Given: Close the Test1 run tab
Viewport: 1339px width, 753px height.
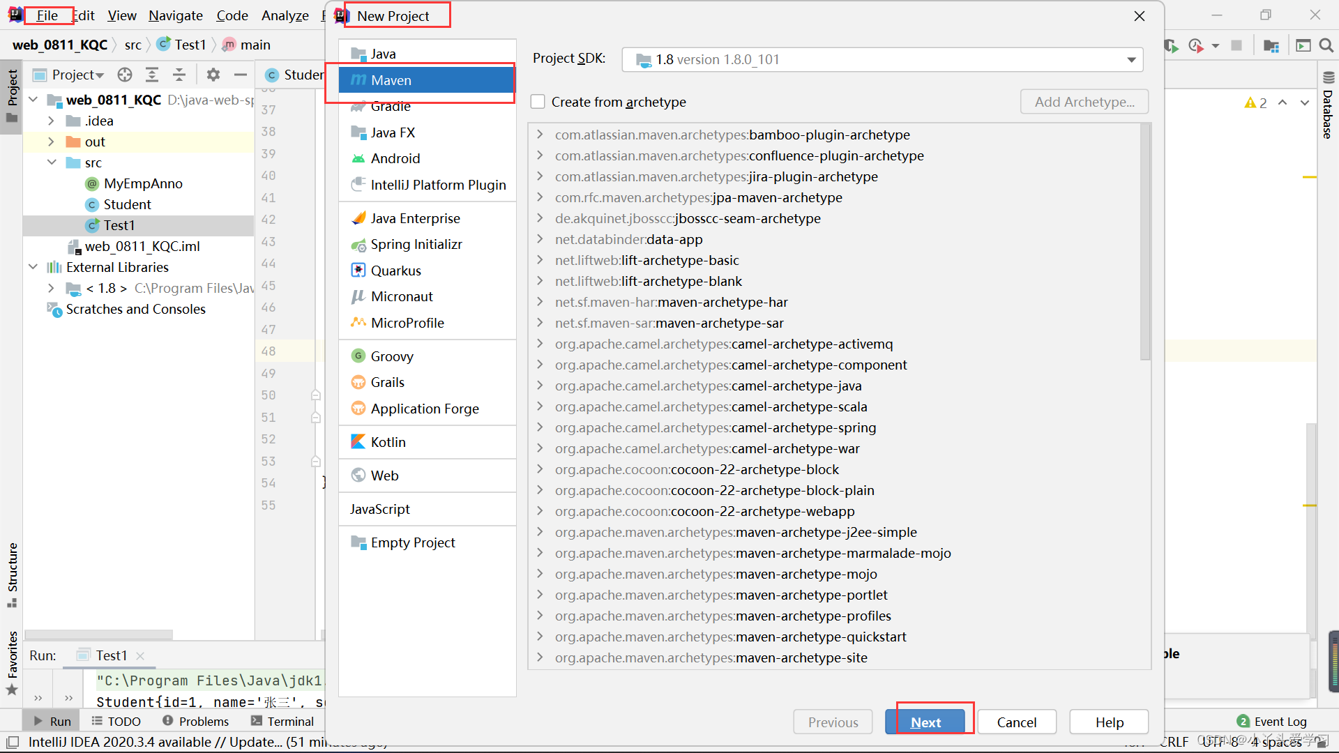Looking at the screenshot, I should coord(140,656).
